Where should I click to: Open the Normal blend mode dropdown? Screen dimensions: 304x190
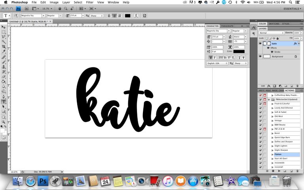coord(272,33)
